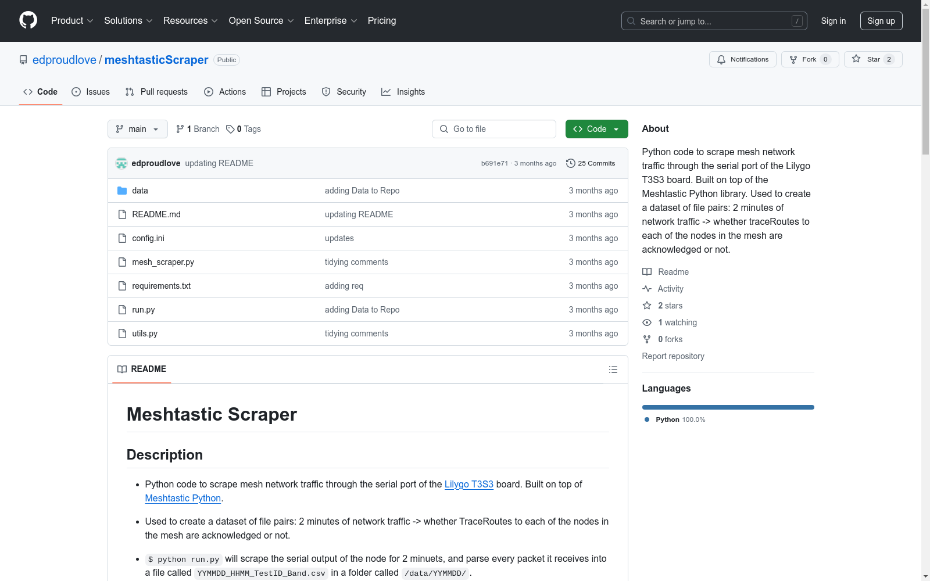Open the main branch selector dropdown
This screenshot has height=581, width=930.
[138, 129]
